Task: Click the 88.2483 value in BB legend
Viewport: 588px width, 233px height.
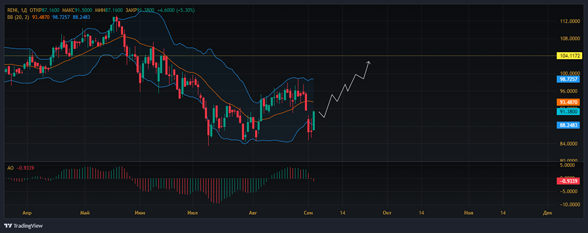Action: (81, 17)
